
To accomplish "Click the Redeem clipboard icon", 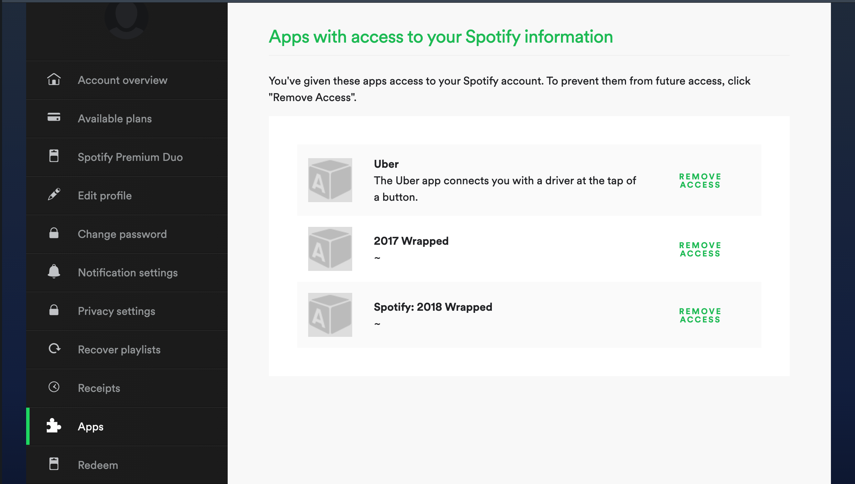I will point(54,465).
